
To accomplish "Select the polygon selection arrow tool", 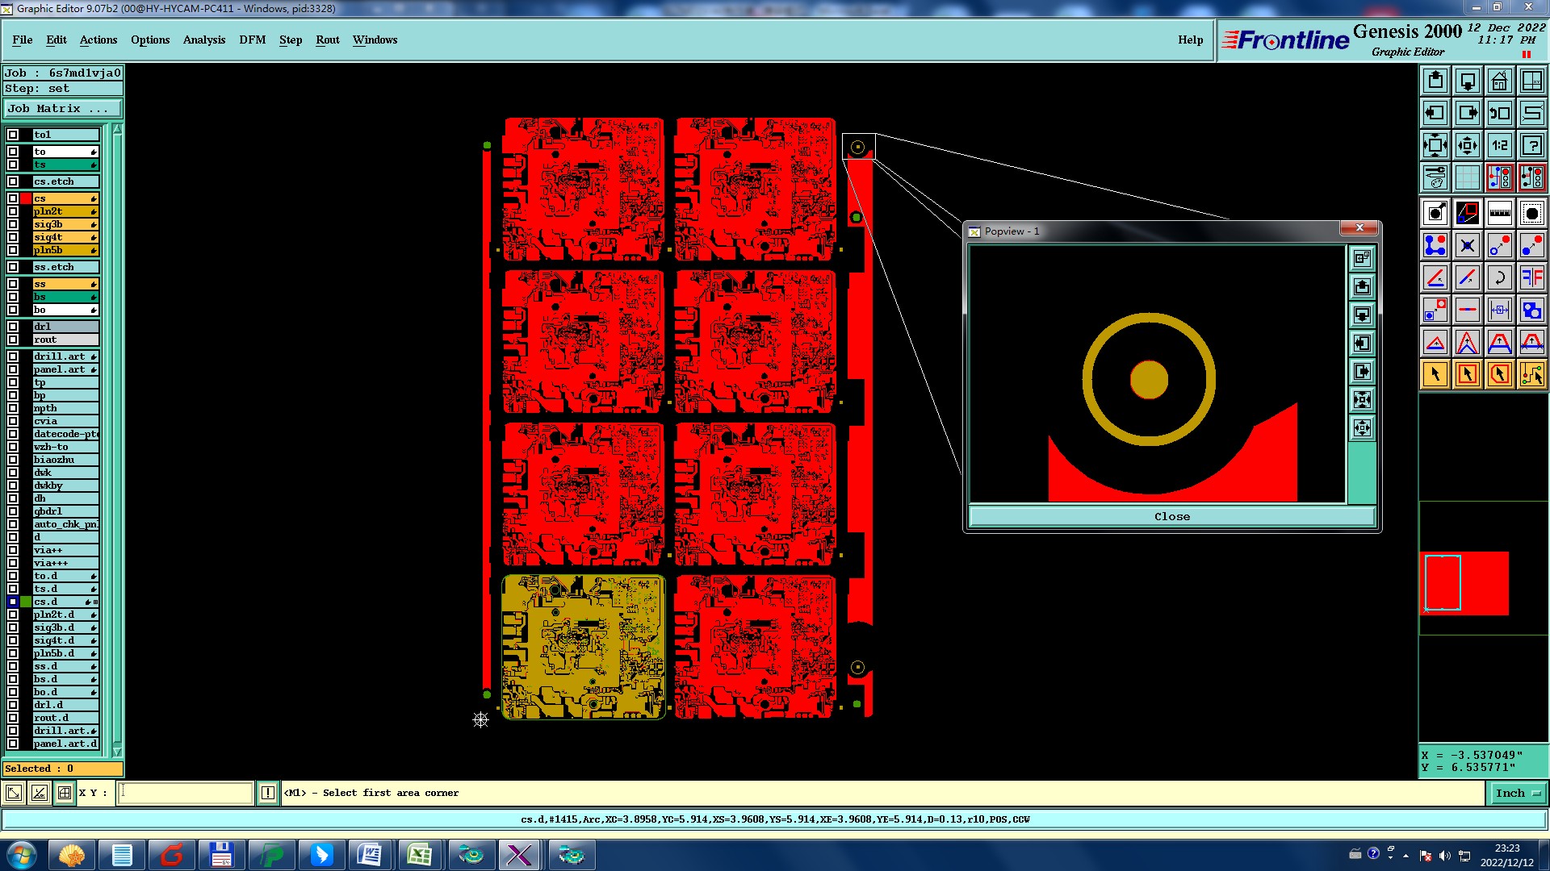I will click(x=1499, y=374).
